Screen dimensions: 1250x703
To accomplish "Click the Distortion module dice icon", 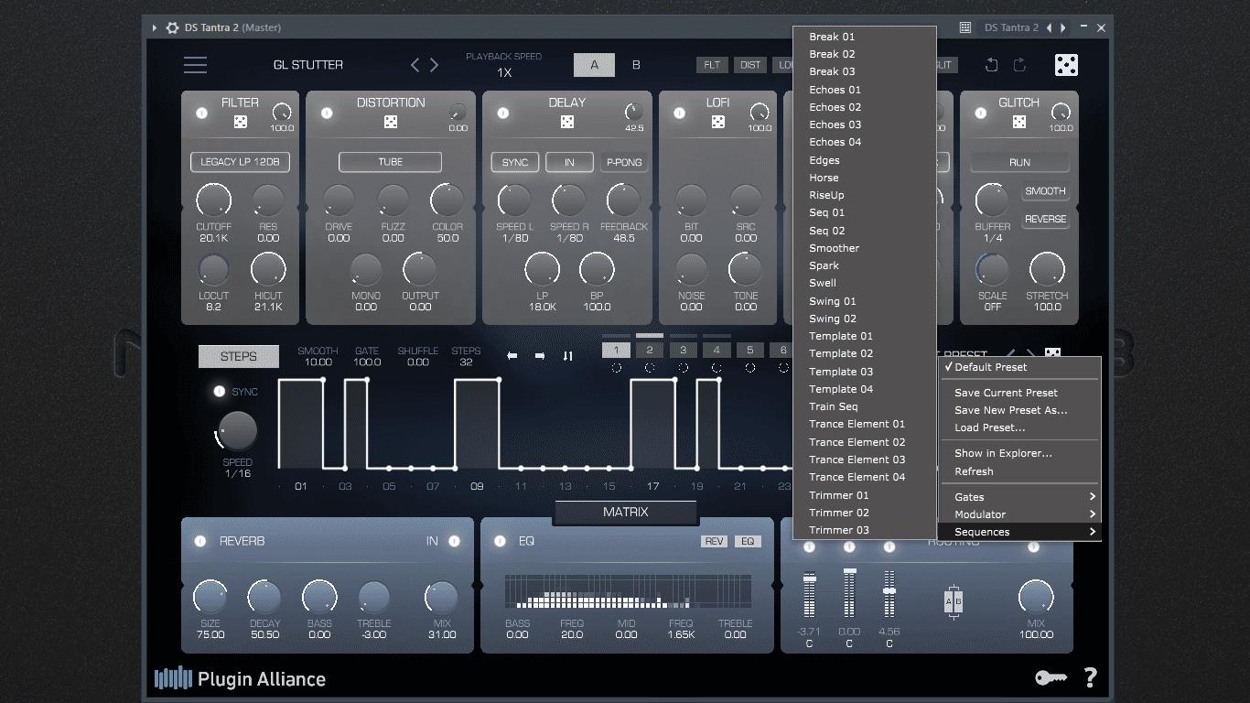I will click(391, 122).
